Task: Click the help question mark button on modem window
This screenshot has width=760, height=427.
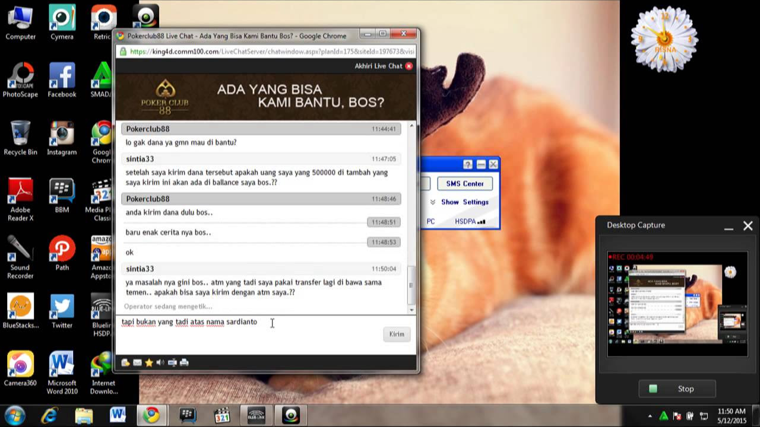Action: [x=467, y=164]
